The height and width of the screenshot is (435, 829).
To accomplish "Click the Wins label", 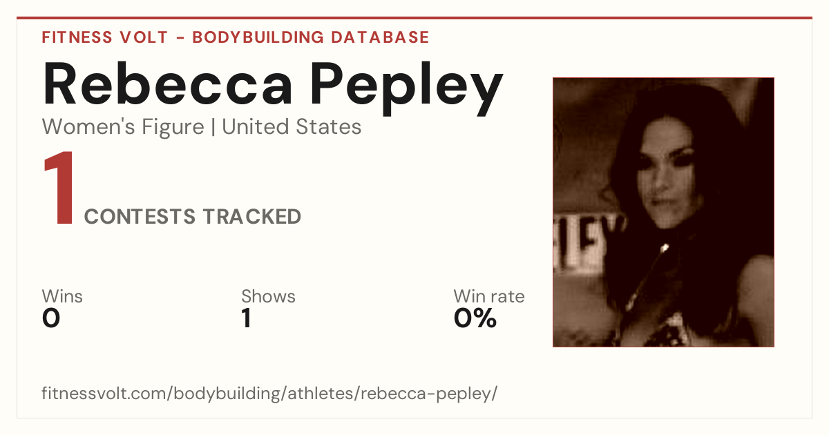I will tap(62, 297).
